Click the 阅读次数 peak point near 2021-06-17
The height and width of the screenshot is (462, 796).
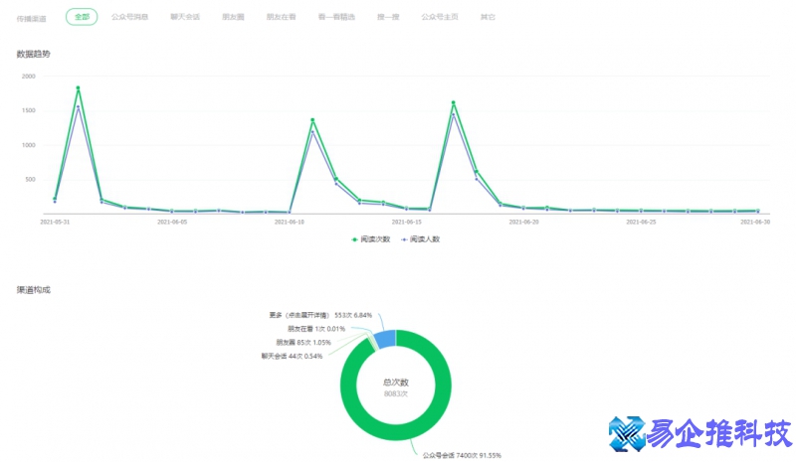coord(454,102)
